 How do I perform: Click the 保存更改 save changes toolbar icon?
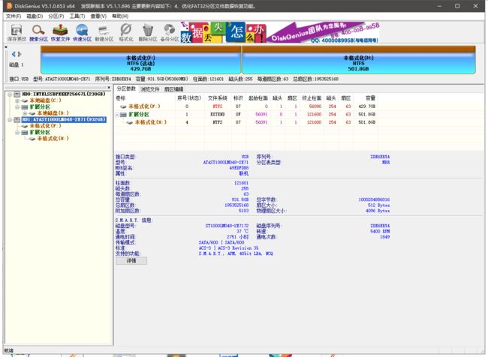[17, 33]
